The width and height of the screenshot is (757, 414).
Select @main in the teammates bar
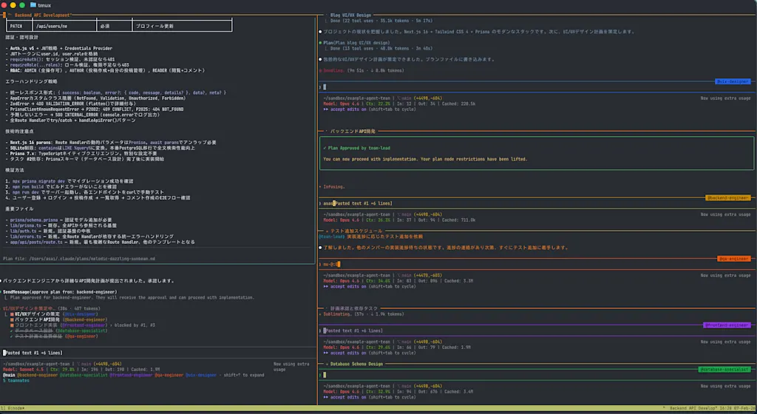(9, 375)
